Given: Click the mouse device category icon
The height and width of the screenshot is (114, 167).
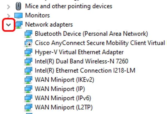Looking at the screenshot, I should pos(19,6).
